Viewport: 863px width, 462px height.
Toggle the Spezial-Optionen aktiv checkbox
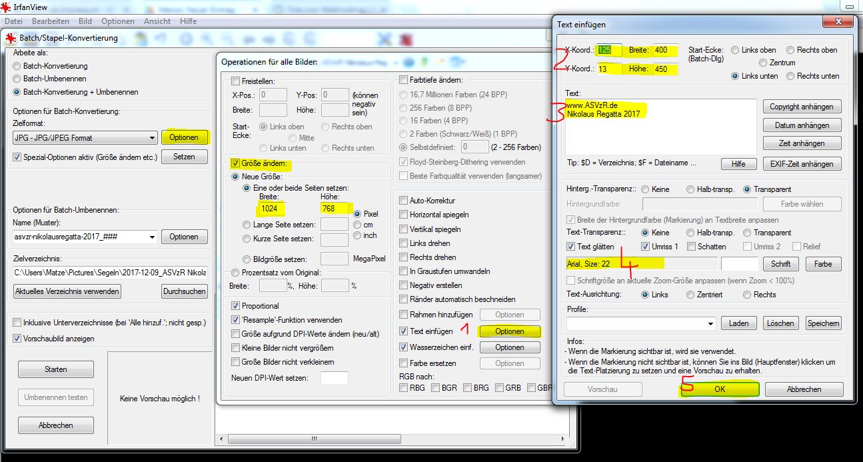pyautogui.click(x=17, y=157)
